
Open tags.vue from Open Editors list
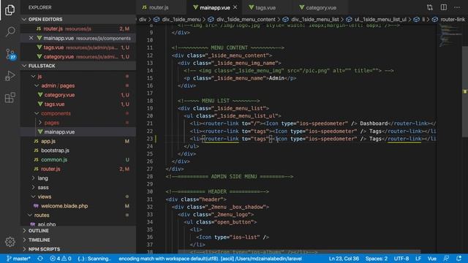[x=78, y=47]
